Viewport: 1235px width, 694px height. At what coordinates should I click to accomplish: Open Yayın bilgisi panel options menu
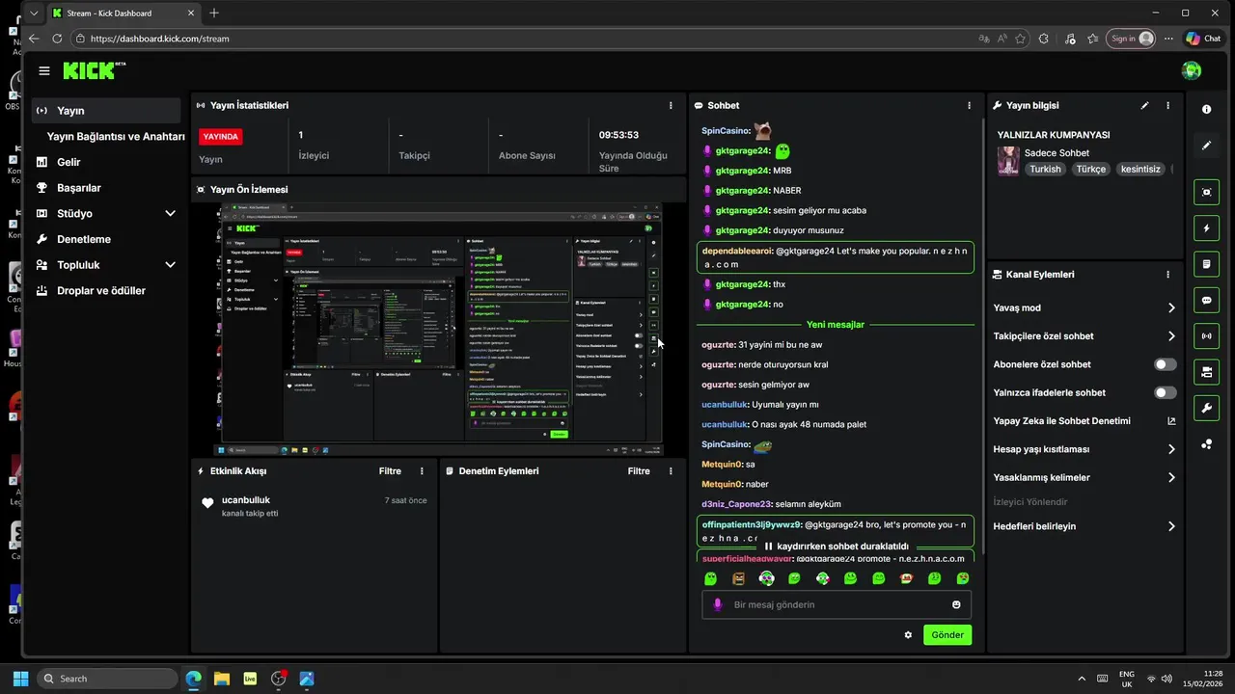1167,106
